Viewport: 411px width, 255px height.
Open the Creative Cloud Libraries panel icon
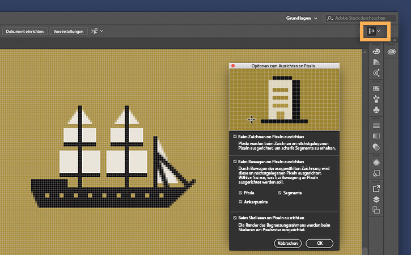click(x=392, y=52)
